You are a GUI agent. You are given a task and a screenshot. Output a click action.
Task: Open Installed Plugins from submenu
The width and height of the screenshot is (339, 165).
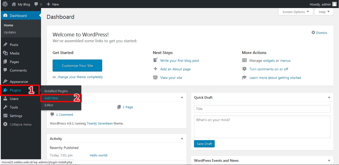56,91
